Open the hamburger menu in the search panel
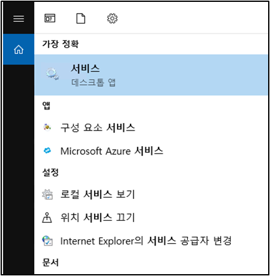The width and height of the screenshot is (270, 276). click(x=19, y=19)
